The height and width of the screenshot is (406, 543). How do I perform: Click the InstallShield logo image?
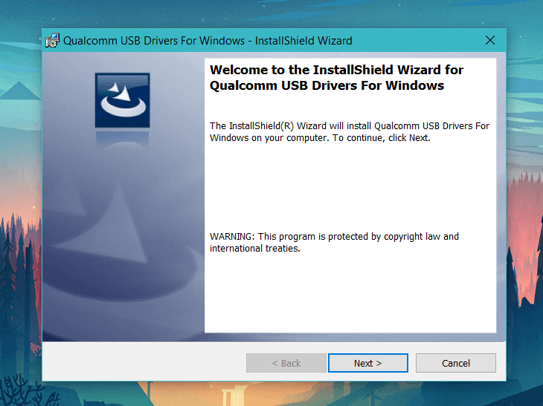tap(123, 100)
